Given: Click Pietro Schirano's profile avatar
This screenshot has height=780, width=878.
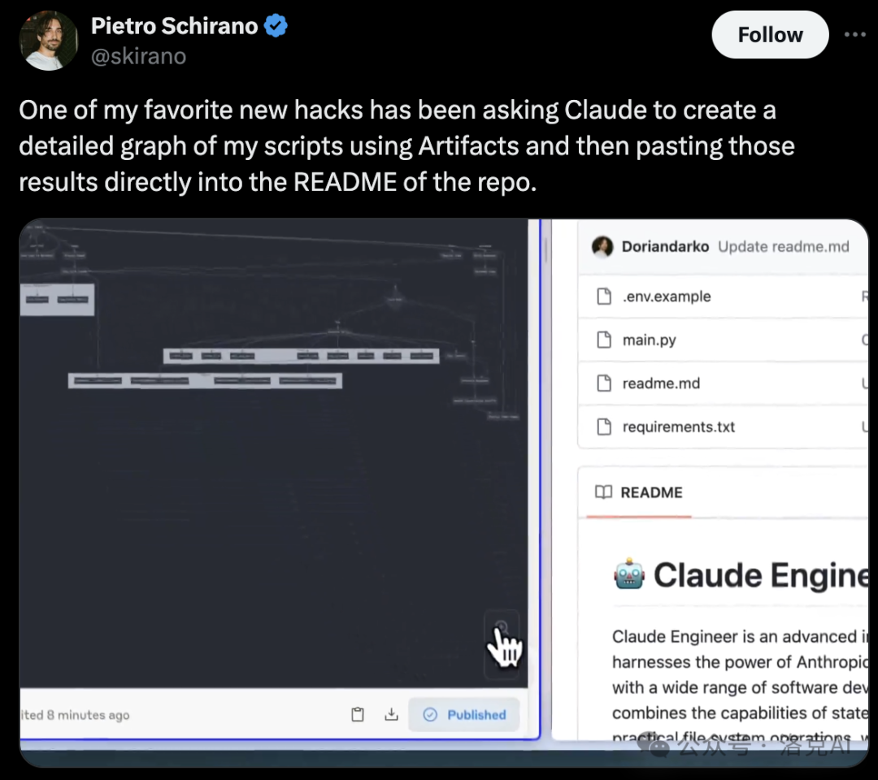Looking at the screenshot, I should tap(48, 41).
